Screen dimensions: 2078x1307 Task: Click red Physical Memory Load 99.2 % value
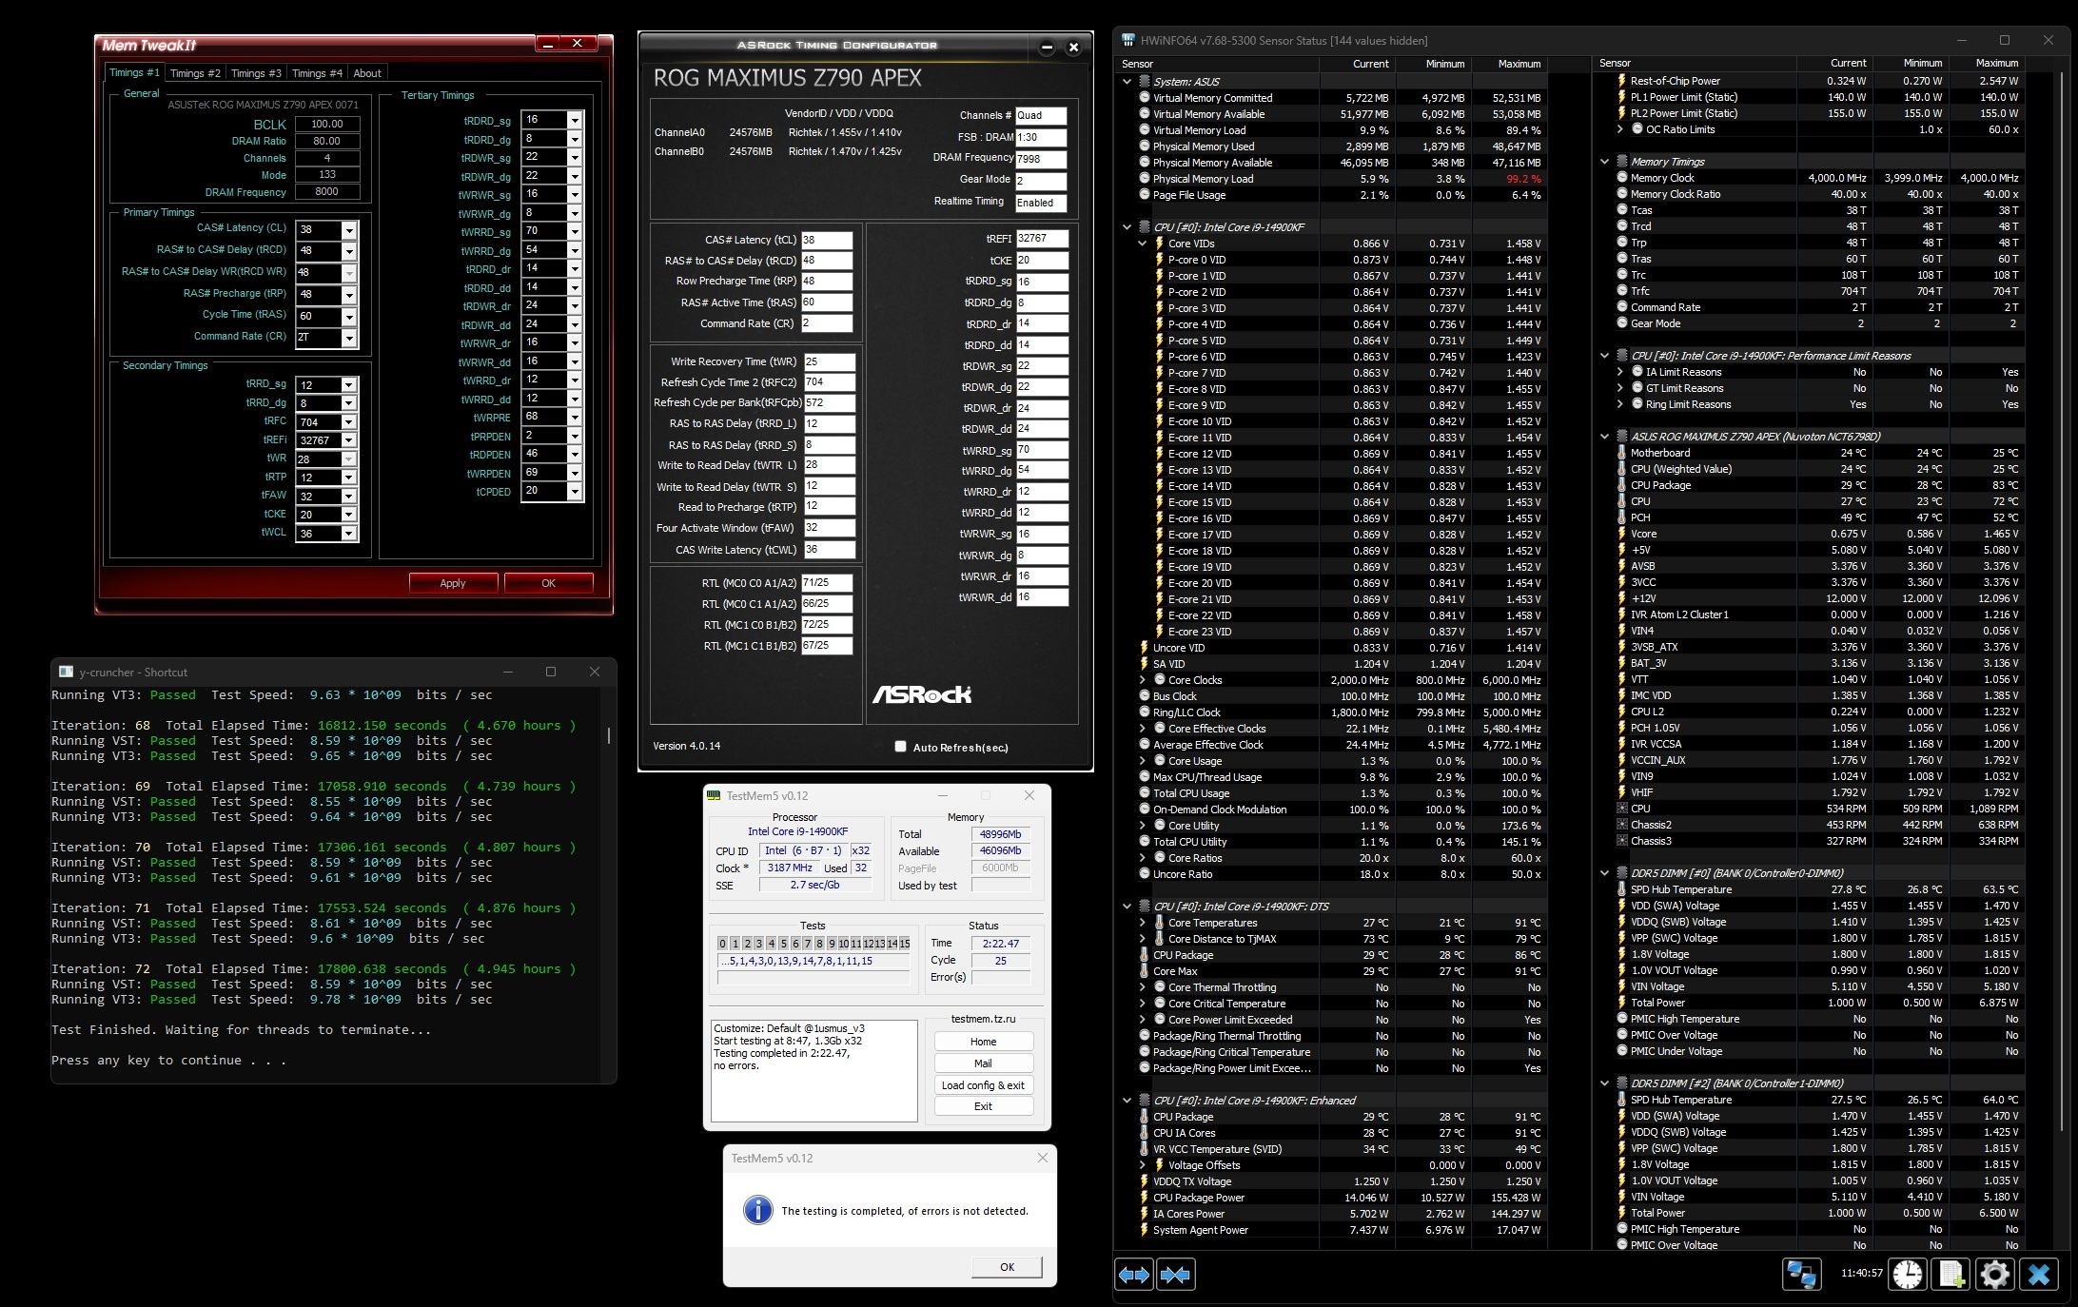pos(1523,179)
